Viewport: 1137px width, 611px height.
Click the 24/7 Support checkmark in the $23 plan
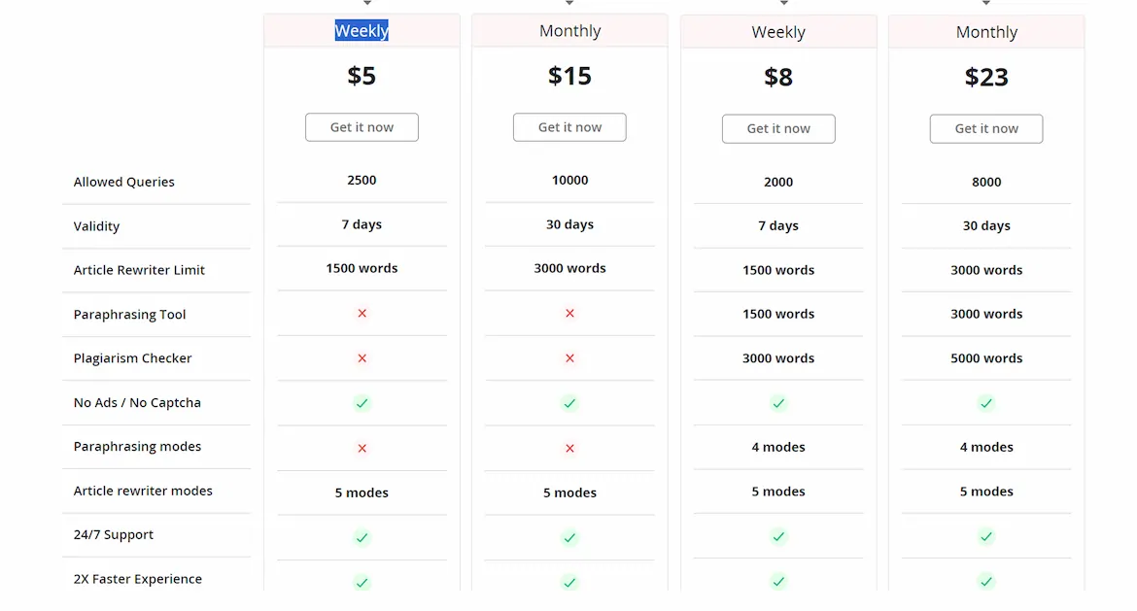986,536
